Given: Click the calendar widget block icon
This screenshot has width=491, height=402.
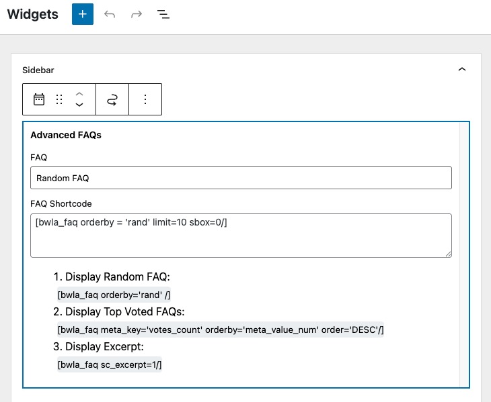Looking at the screenshot, I should (39, 99).
